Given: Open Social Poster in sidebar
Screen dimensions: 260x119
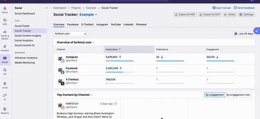Looking at the screenshot, I should (x=22, y=26).
